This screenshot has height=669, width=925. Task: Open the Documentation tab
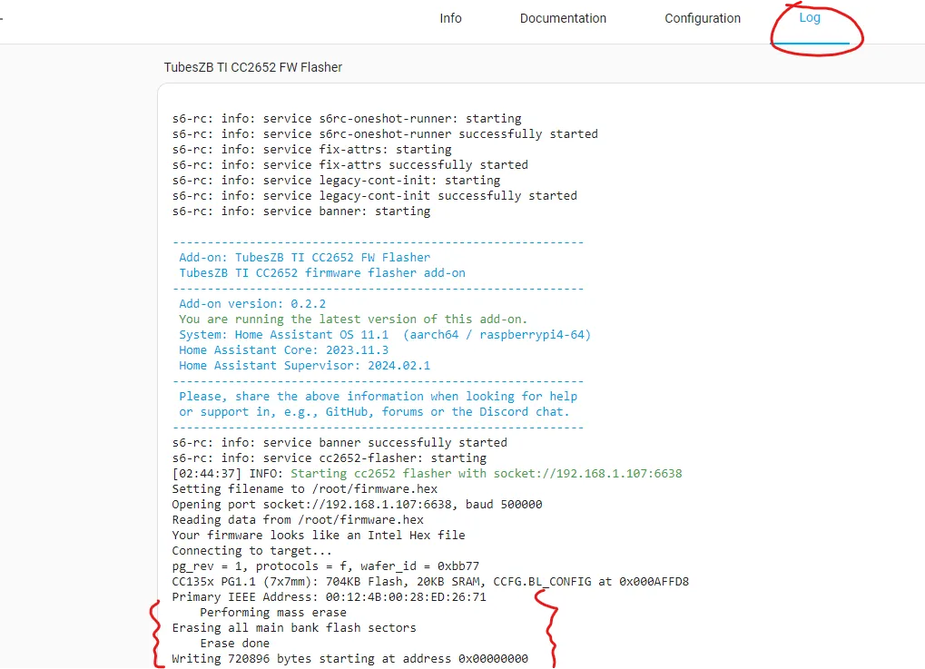(563, 18)
